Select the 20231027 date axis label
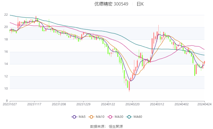The height and width of the screenshot is (129, 213). [10, 104]
